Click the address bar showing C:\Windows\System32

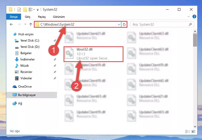tap(78, 24)
